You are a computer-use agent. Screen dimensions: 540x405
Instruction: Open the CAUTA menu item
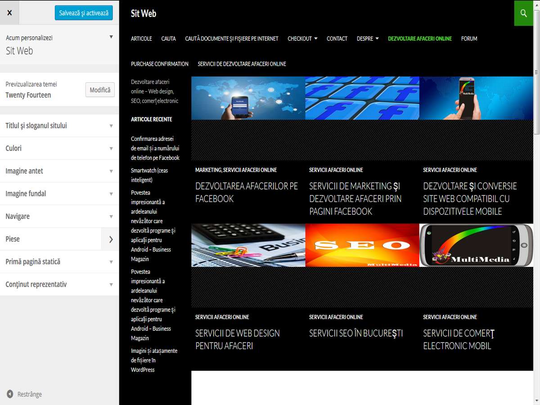(168, 39)
